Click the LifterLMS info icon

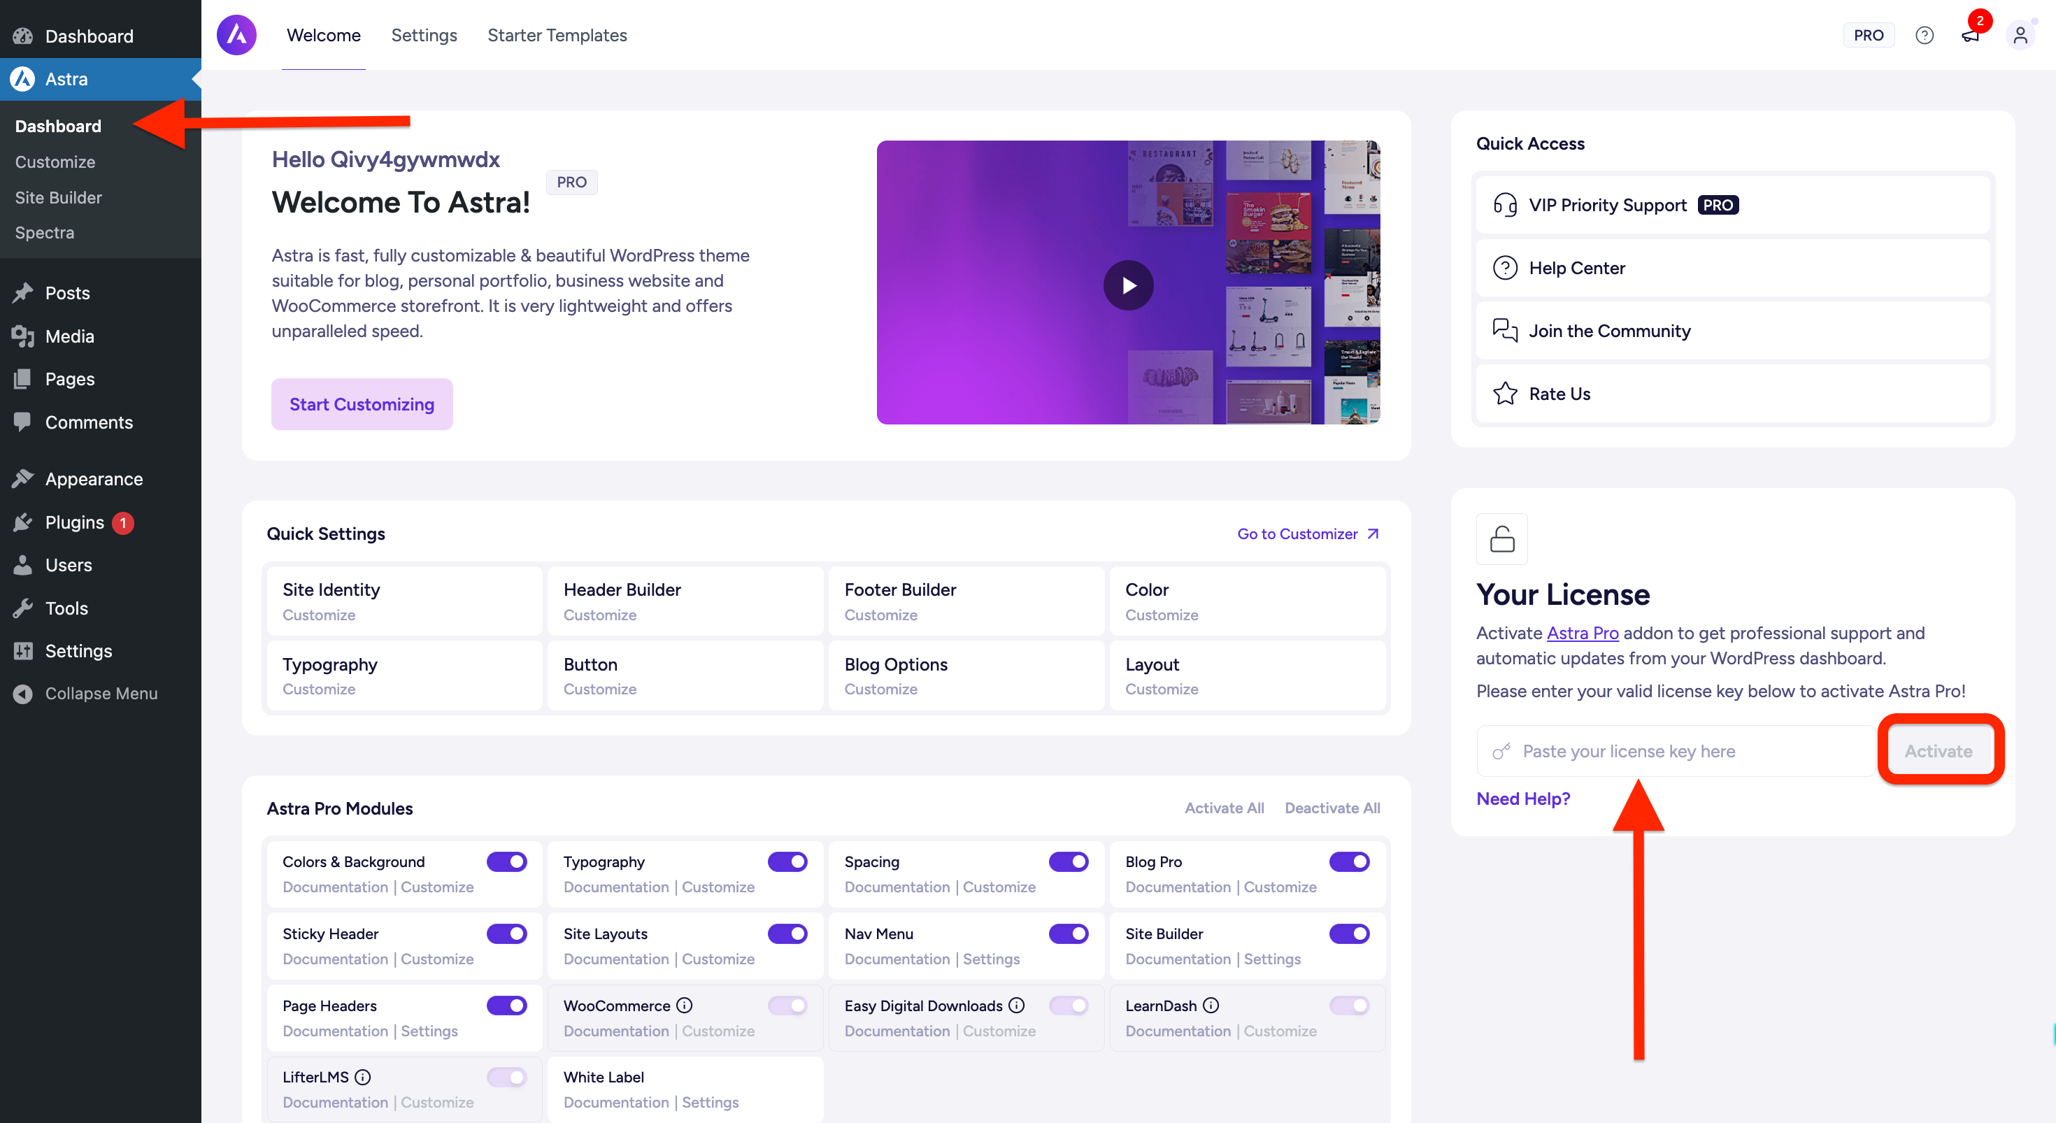pos(362,1077)
